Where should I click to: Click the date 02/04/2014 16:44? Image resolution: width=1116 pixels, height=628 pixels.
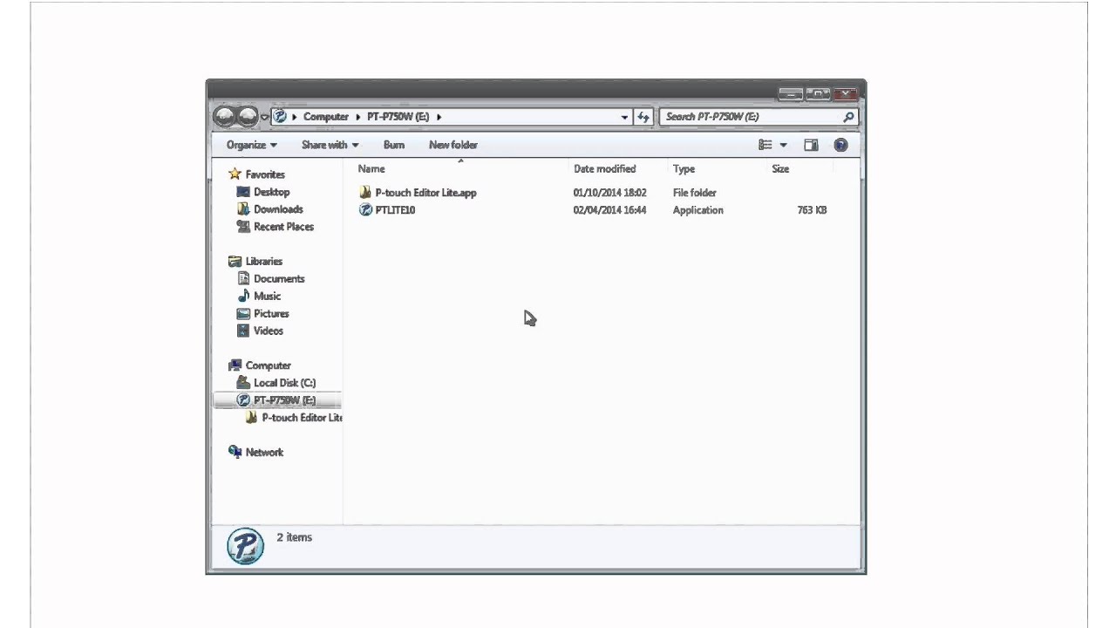pos(609,210)
